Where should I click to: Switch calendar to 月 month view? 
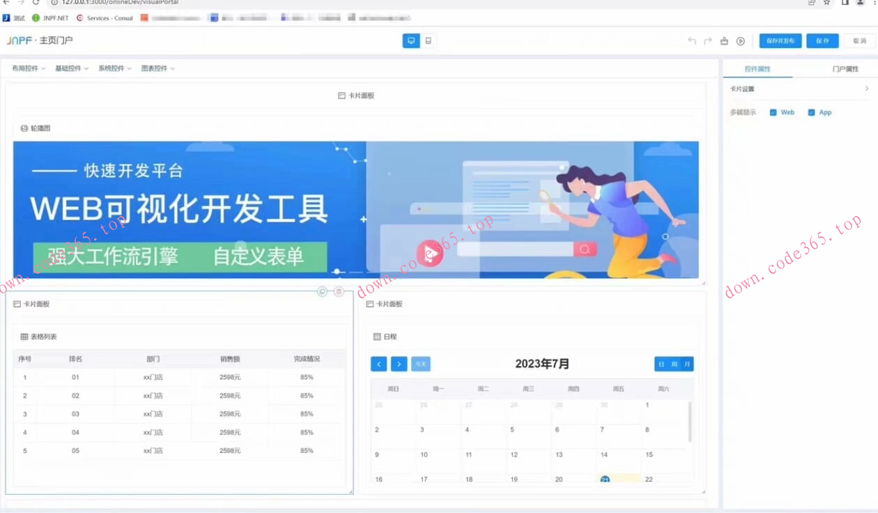point(687,364)
